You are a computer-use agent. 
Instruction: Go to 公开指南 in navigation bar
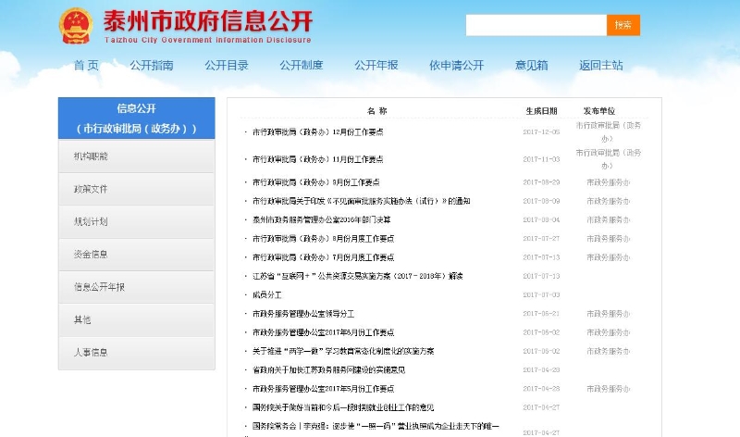pos(152,66)
